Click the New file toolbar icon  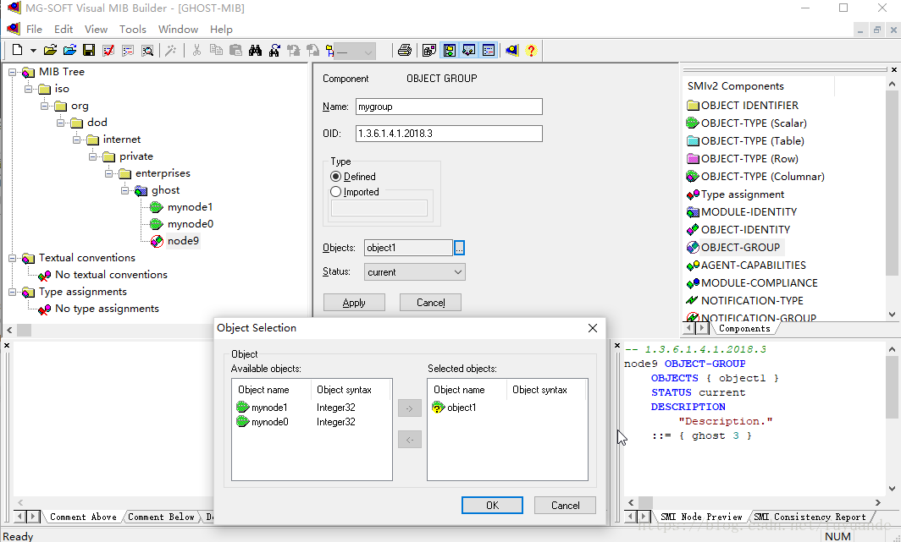click(17, 51)
